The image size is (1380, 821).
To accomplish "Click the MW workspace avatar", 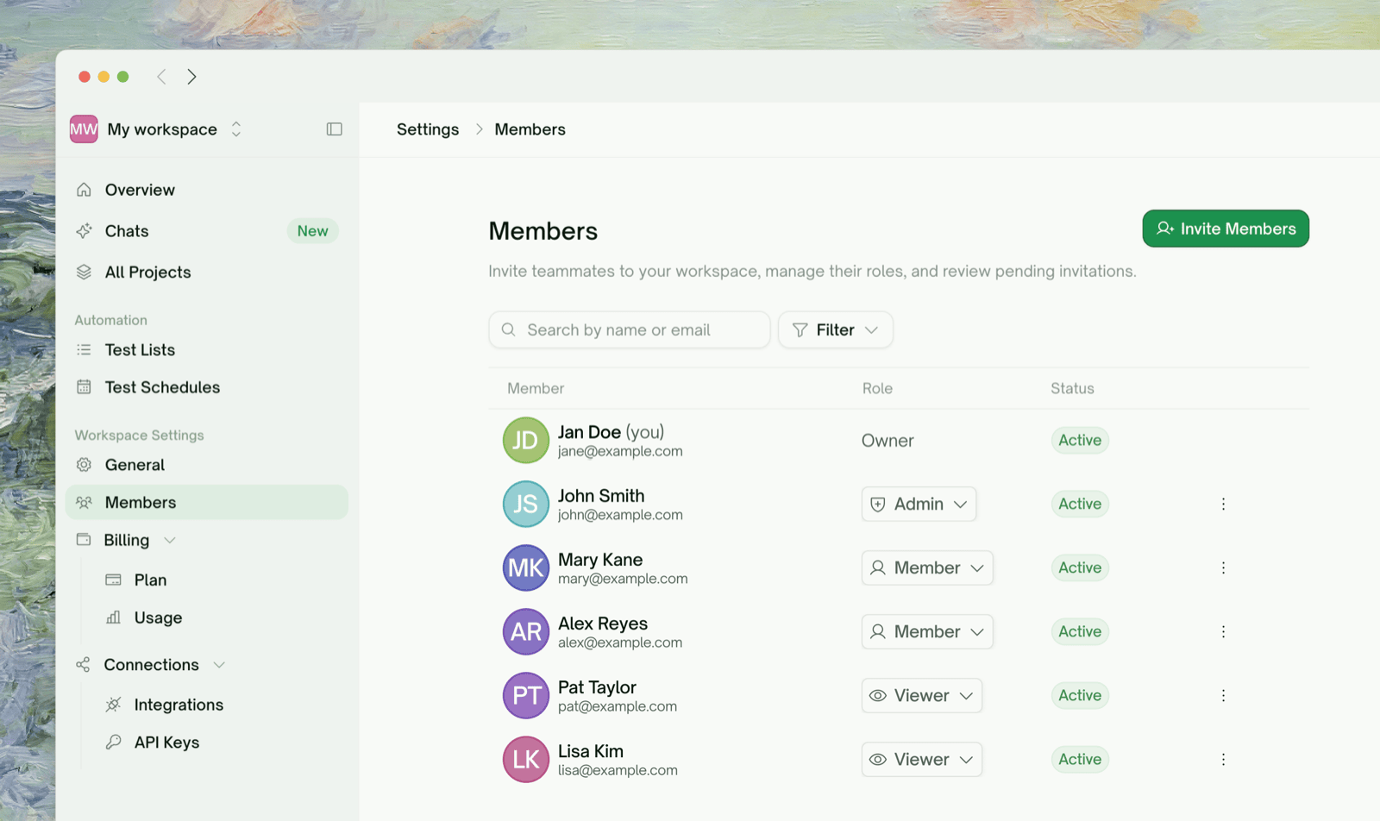I will coord(84,129).
